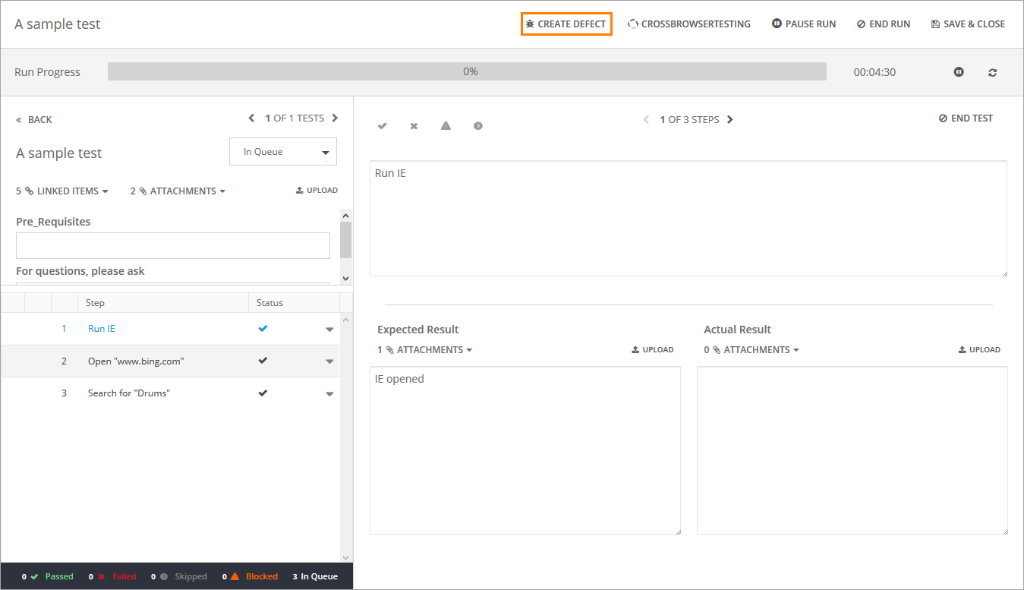This screenshot has width=1024, height=590.
Task: Open CrossBrowserTesting
Action: click(x=688, y=24)
